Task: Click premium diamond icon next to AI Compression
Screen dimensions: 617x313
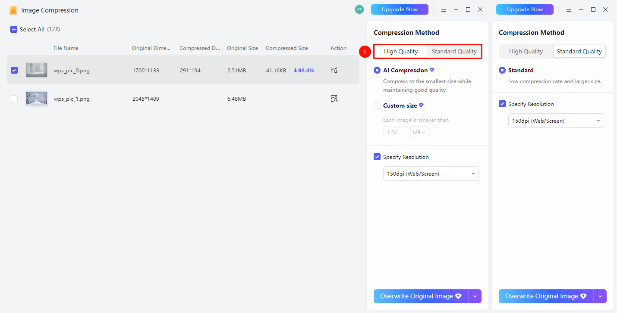Action: [432, 70]
